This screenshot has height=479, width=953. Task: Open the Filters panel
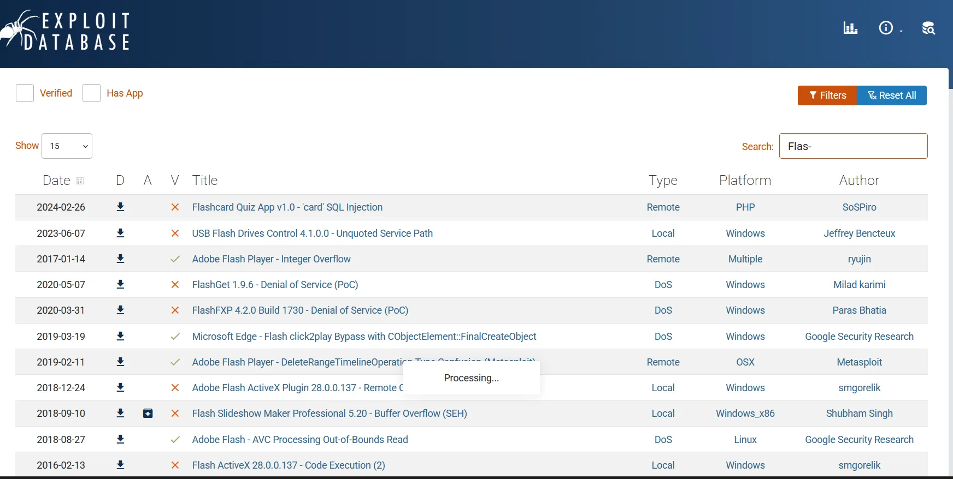pos(827,95)
